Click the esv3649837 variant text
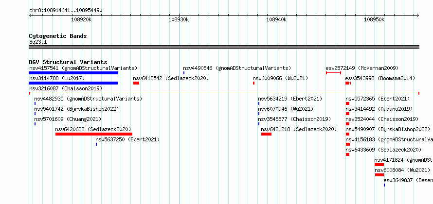Viewport: 433px width, 204px height. [x=408, y=180]
